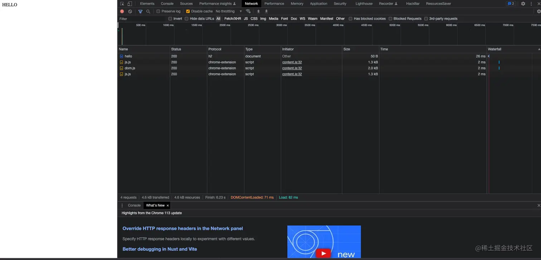Filter requests by Media type
Screen dimensions: 541x260
pyautogui.click(x=273, y=19)
